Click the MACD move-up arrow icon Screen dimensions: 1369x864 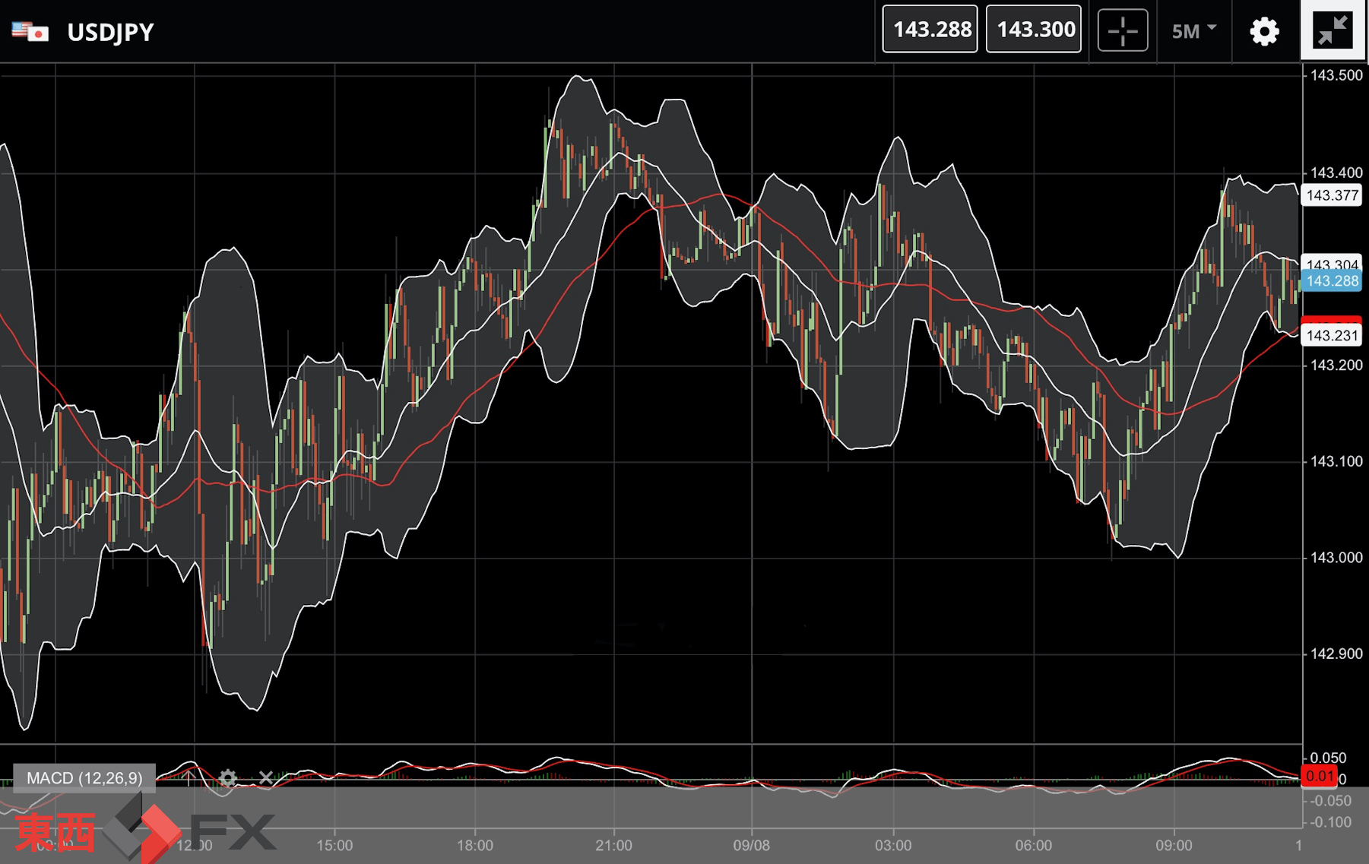(x=189, y=777)
